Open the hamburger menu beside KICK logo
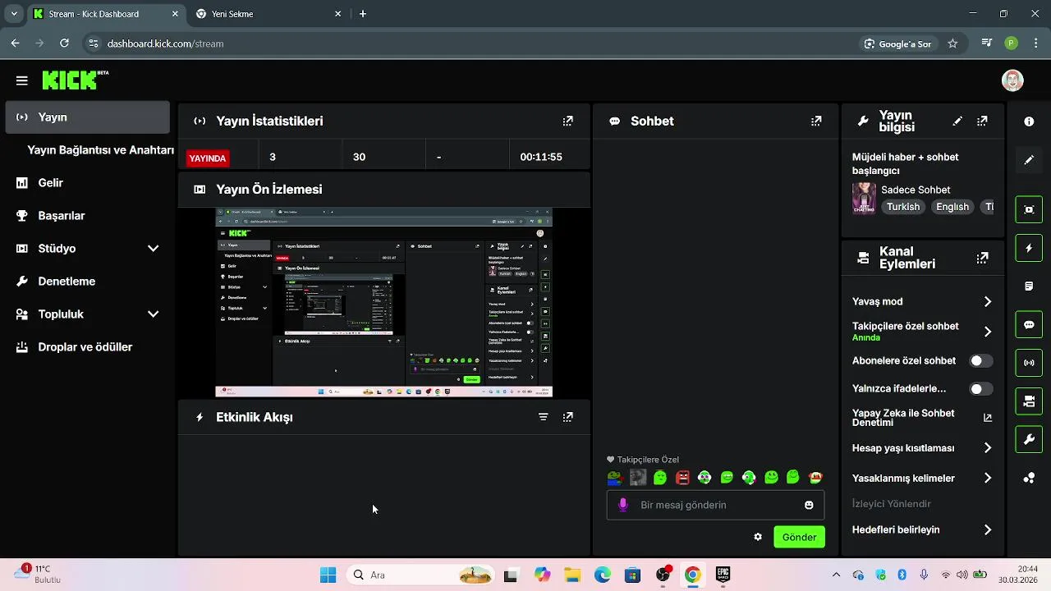1051x591 pixels. tap(22, 80)
